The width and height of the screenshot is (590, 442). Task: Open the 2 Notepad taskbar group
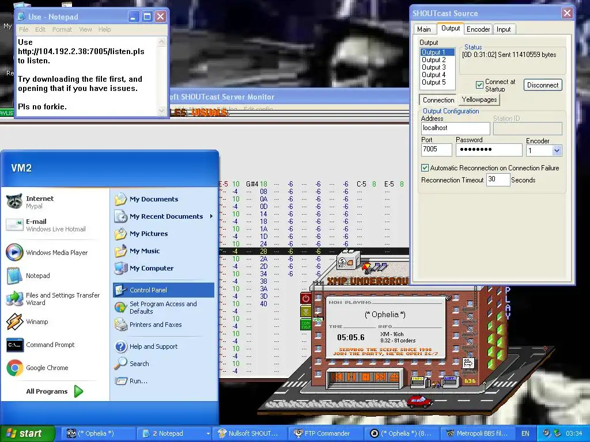point(174,433)
